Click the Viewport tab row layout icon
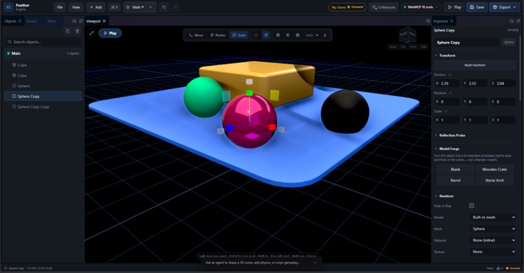Viewport: 524px width, 273px height. click(428, 21)
